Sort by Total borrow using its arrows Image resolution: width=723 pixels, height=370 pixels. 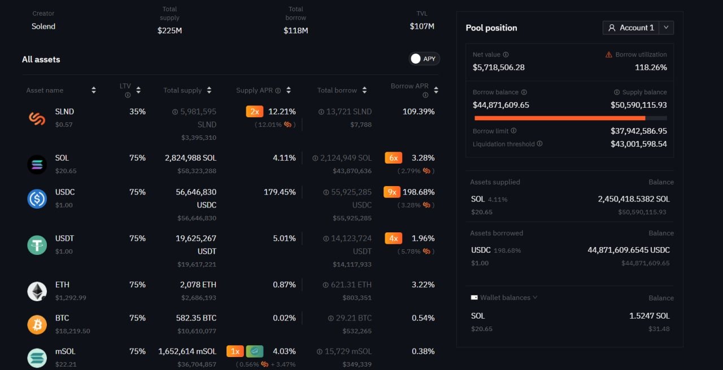click(x=364, y=90)
